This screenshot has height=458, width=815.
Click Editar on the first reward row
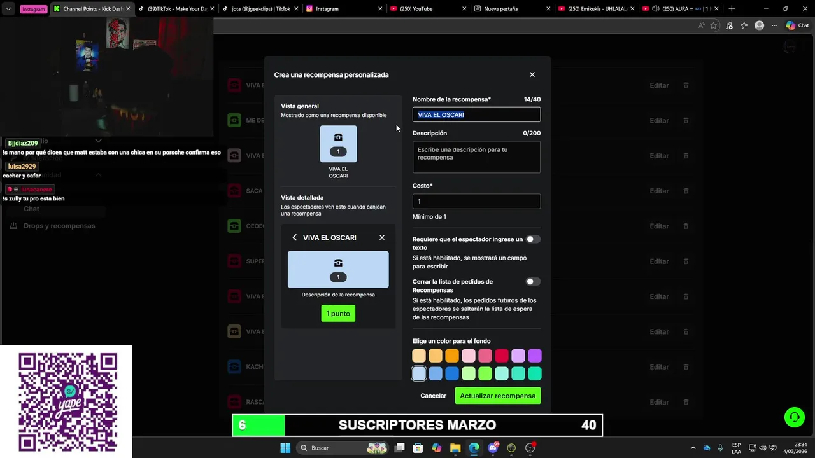click(659, 85)
